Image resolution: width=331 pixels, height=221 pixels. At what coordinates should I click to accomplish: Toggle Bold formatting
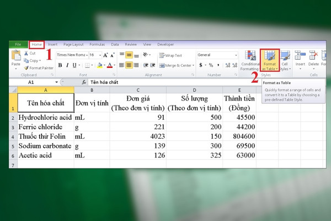pos(60,65)
